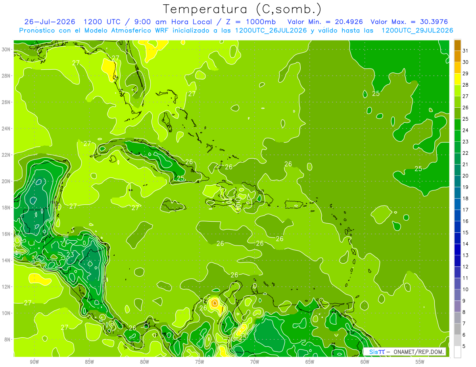Click the '70W' longitude label

tap(255, 362)
